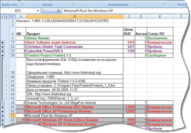Open the Clipboard group dialog launcher
The image size is (191, 133).
22,5
